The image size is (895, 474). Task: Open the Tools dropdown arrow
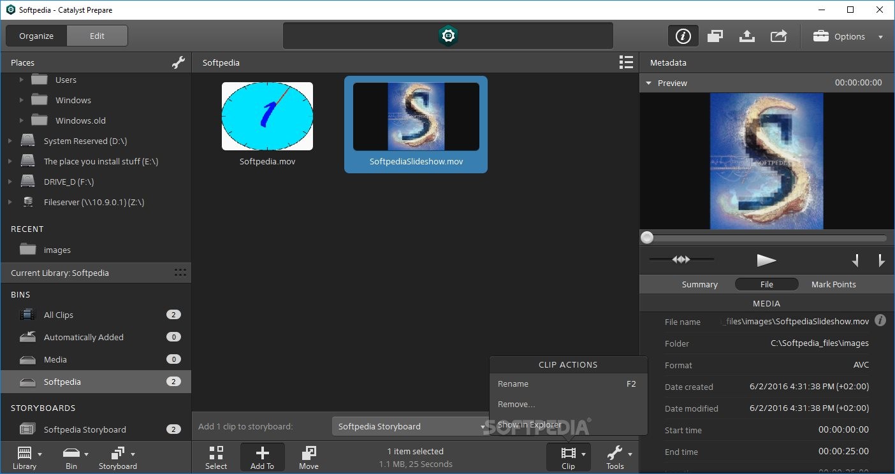coord(630,454)
